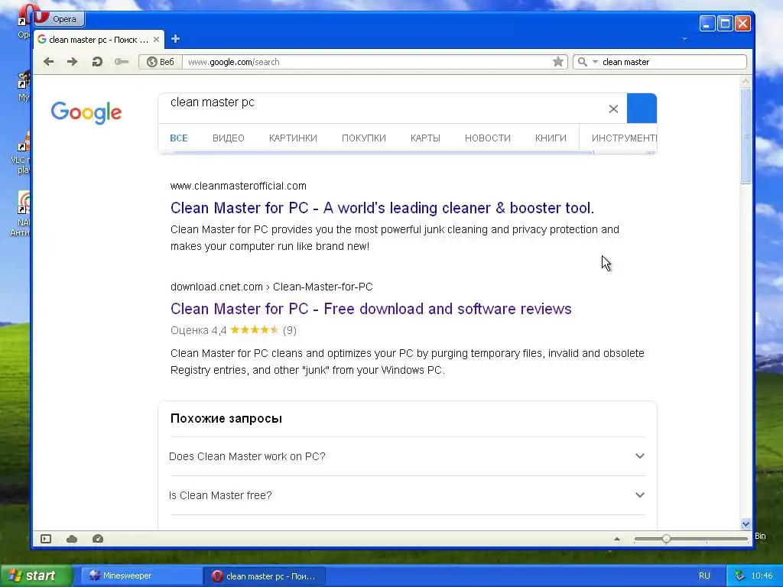This screenshot has height=587, width=783.
Task: Go back with the back arrow
Action: (x=48, y=61)
